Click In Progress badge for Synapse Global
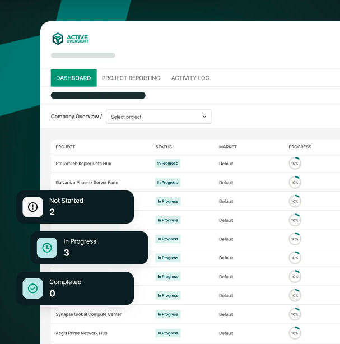The image size is (340, 344). (168, 314)
